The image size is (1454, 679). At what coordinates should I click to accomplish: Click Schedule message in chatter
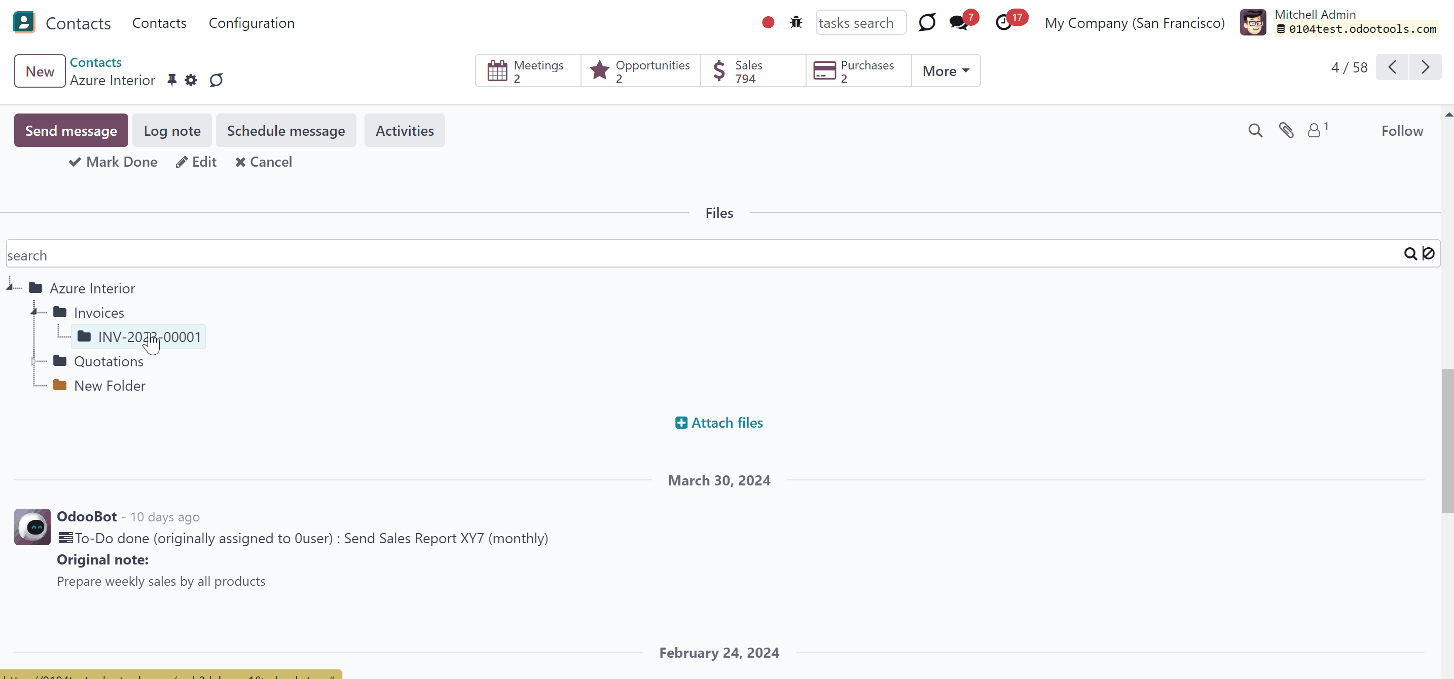click(x=285, y=130)
